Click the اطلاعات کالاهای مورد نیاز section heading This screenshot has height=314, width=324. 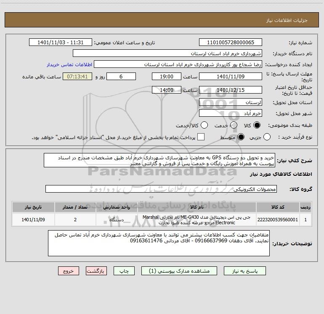(x=281, y=174)
